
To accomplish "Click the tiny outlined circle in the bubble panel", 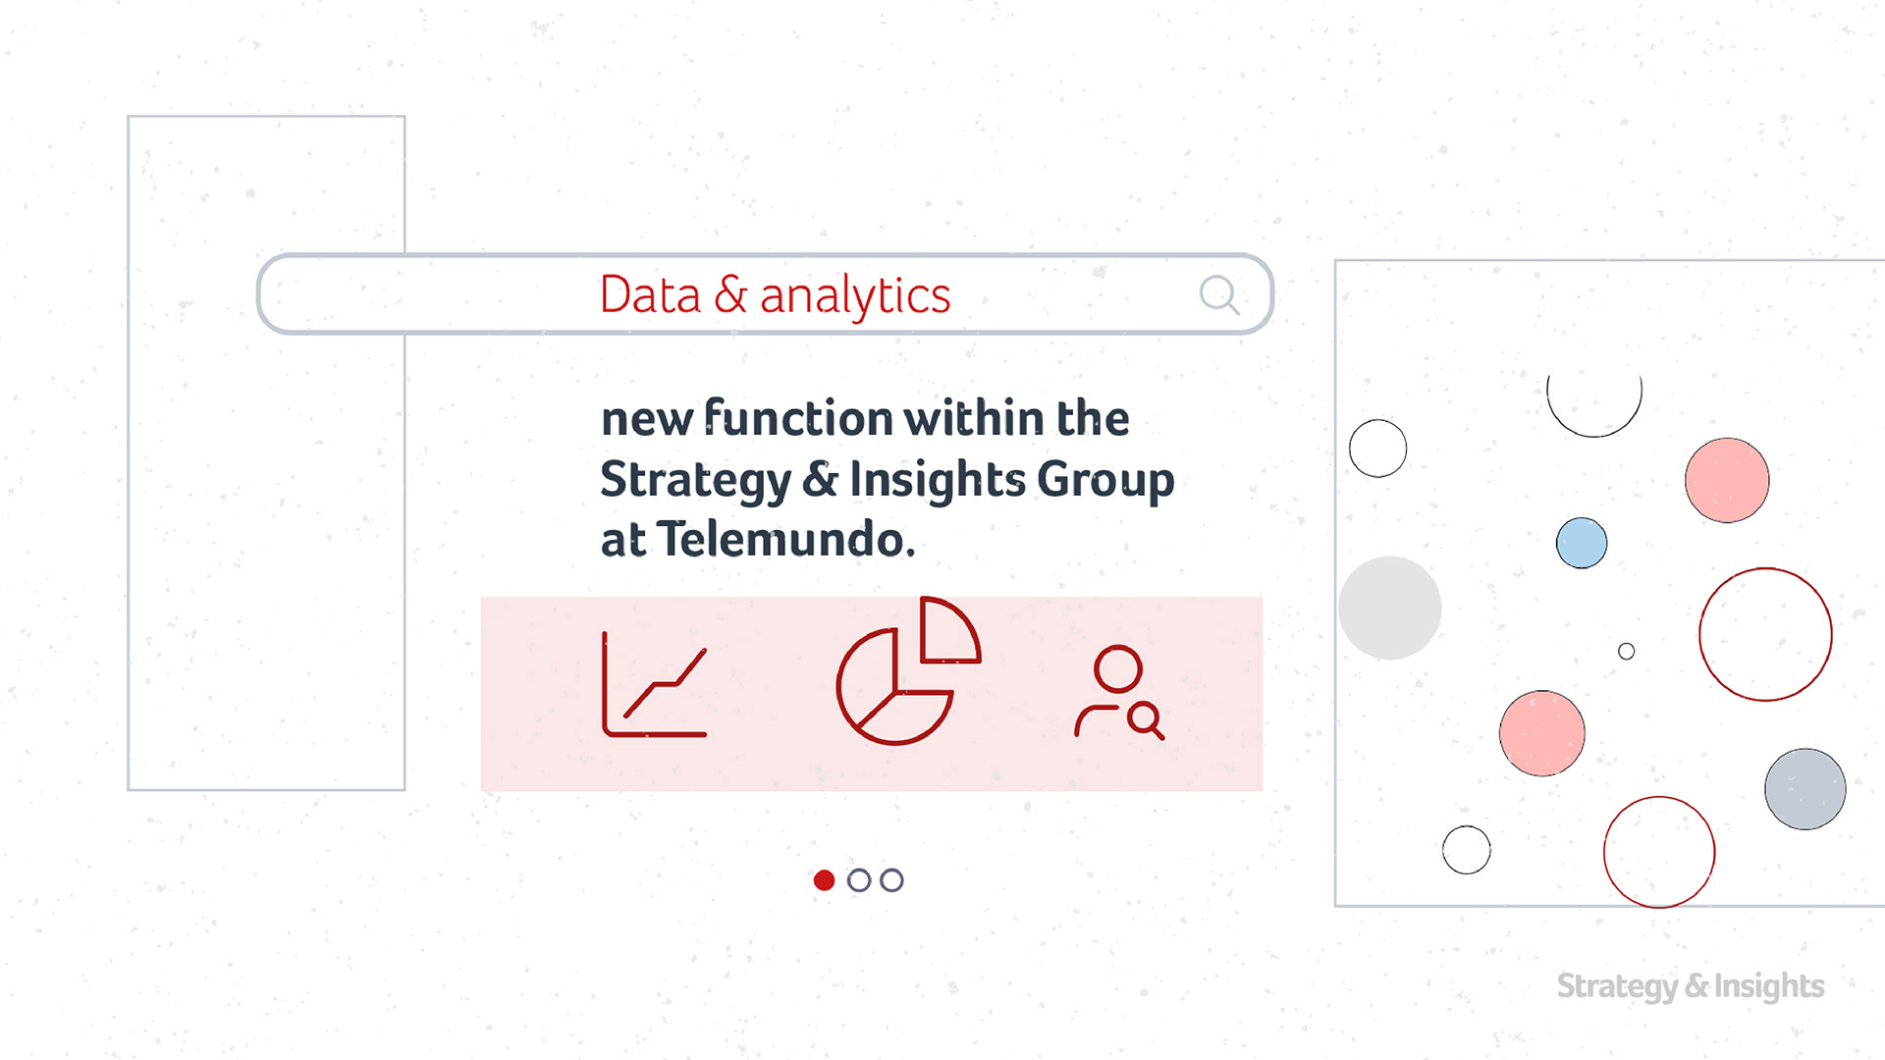I will tap(1627, 652).
